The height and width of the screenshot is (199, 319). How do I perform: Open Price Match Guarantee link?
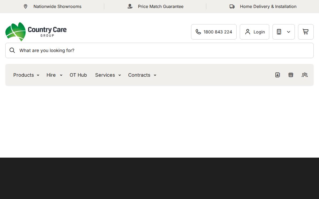point(161,6)
